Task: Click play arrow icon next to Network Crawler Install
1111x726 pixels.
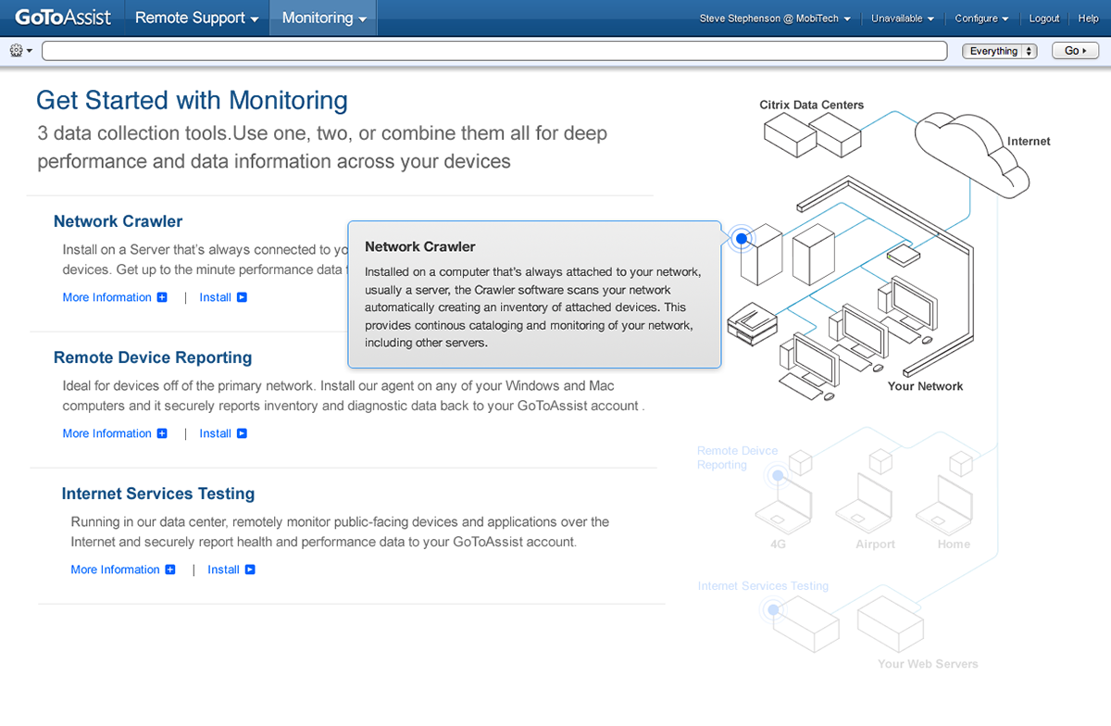Action: (242, 297)
